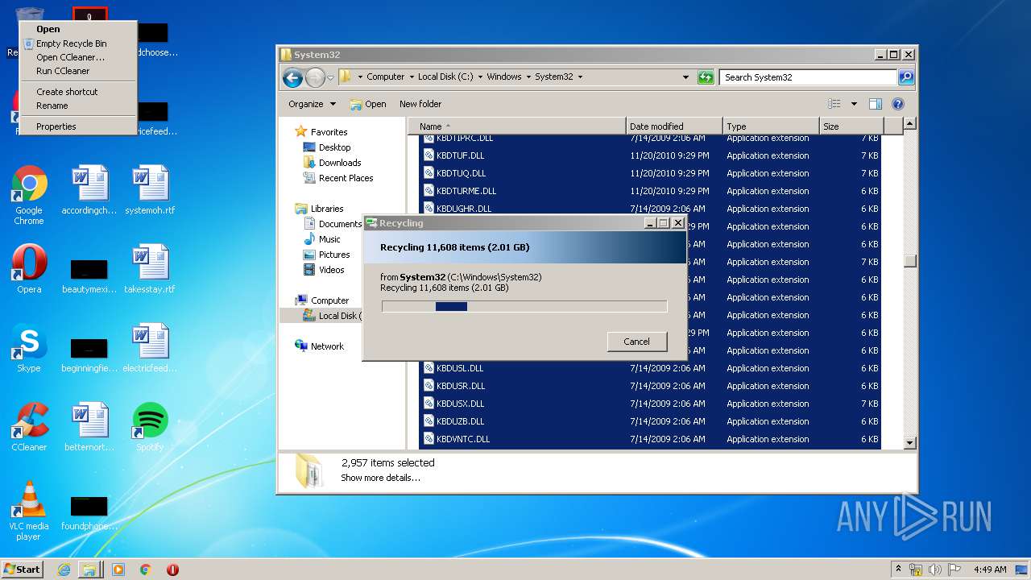
Task: Click the search magnifier icon
Action: 906,77
